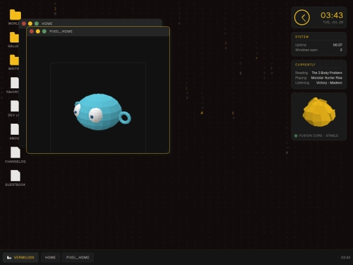Screen dimensions: 353x265
Task: Open the Gallery folder icon
Action: (14, 37)
